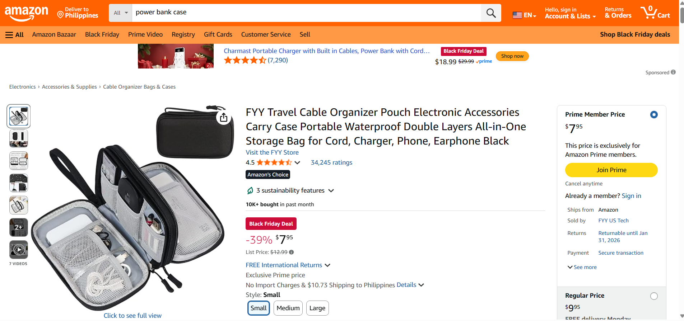The width and height of the screenshot is (684, 321).
Task: Click the Deliver to Philippines location icon
Action: click(x=60, y=15)
